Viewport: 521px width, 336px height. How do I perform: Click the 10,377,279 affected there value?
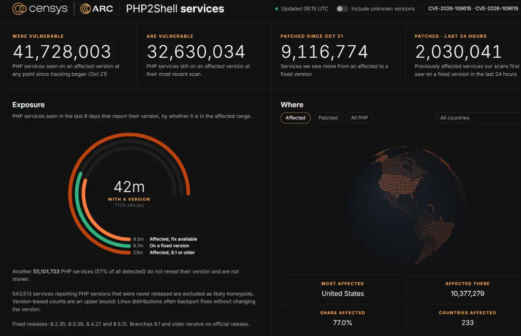[x=467, y=294]
